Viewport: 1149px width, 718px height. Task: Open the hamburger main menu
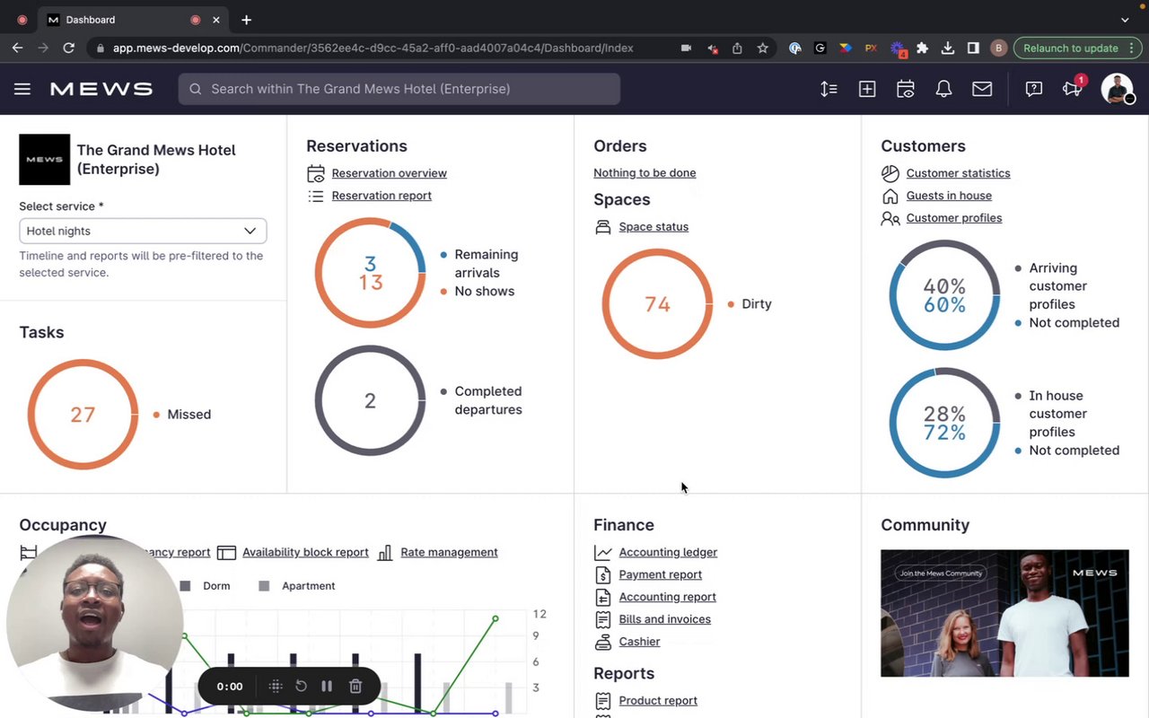[22, 89]
